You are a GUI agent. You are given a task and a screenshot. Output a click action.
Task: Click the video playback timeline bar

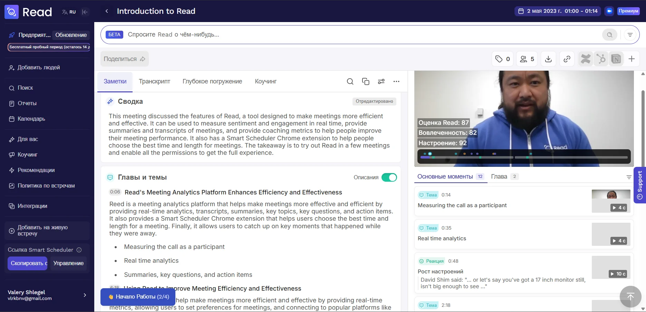[x=523, y=158]
